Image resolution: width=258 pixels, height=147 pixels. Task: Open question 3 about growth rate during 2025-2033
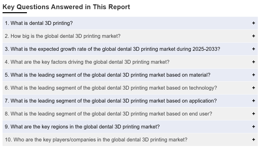(112, 49)
